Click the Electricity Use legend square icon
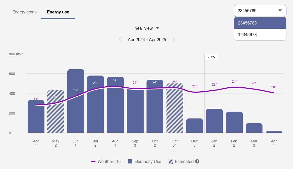The height and width of the screenshot is (169, 293). pyautogui.click(x=130, y=161)
